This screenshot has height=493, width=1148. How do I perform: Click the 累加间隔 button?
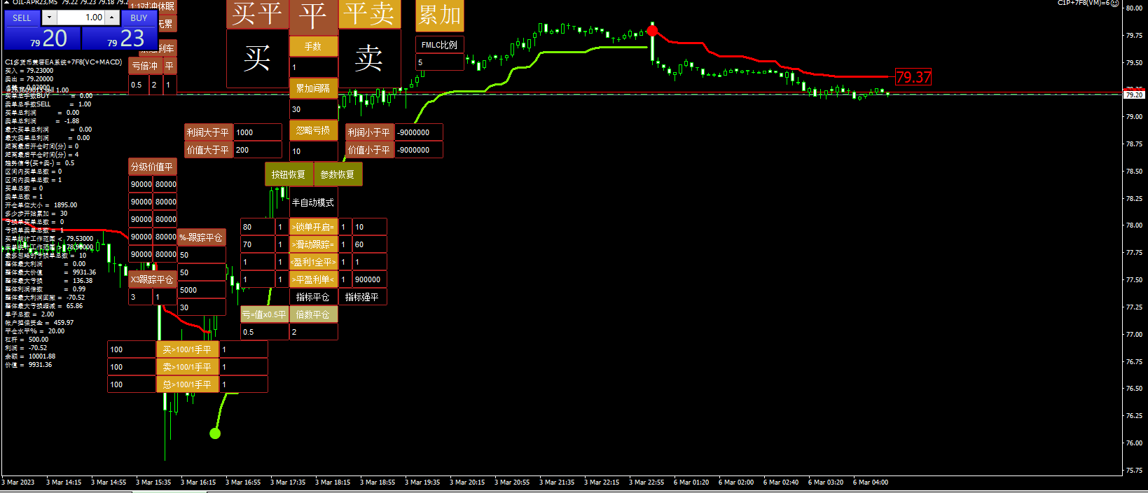(x=313, y=88)
